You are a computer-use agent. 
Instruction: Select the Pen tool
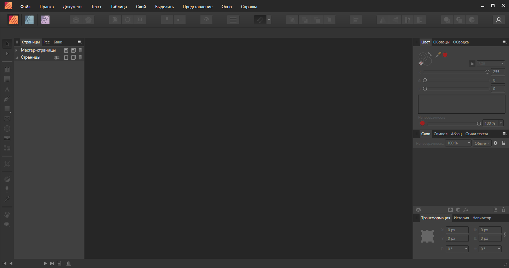(7, 99)
